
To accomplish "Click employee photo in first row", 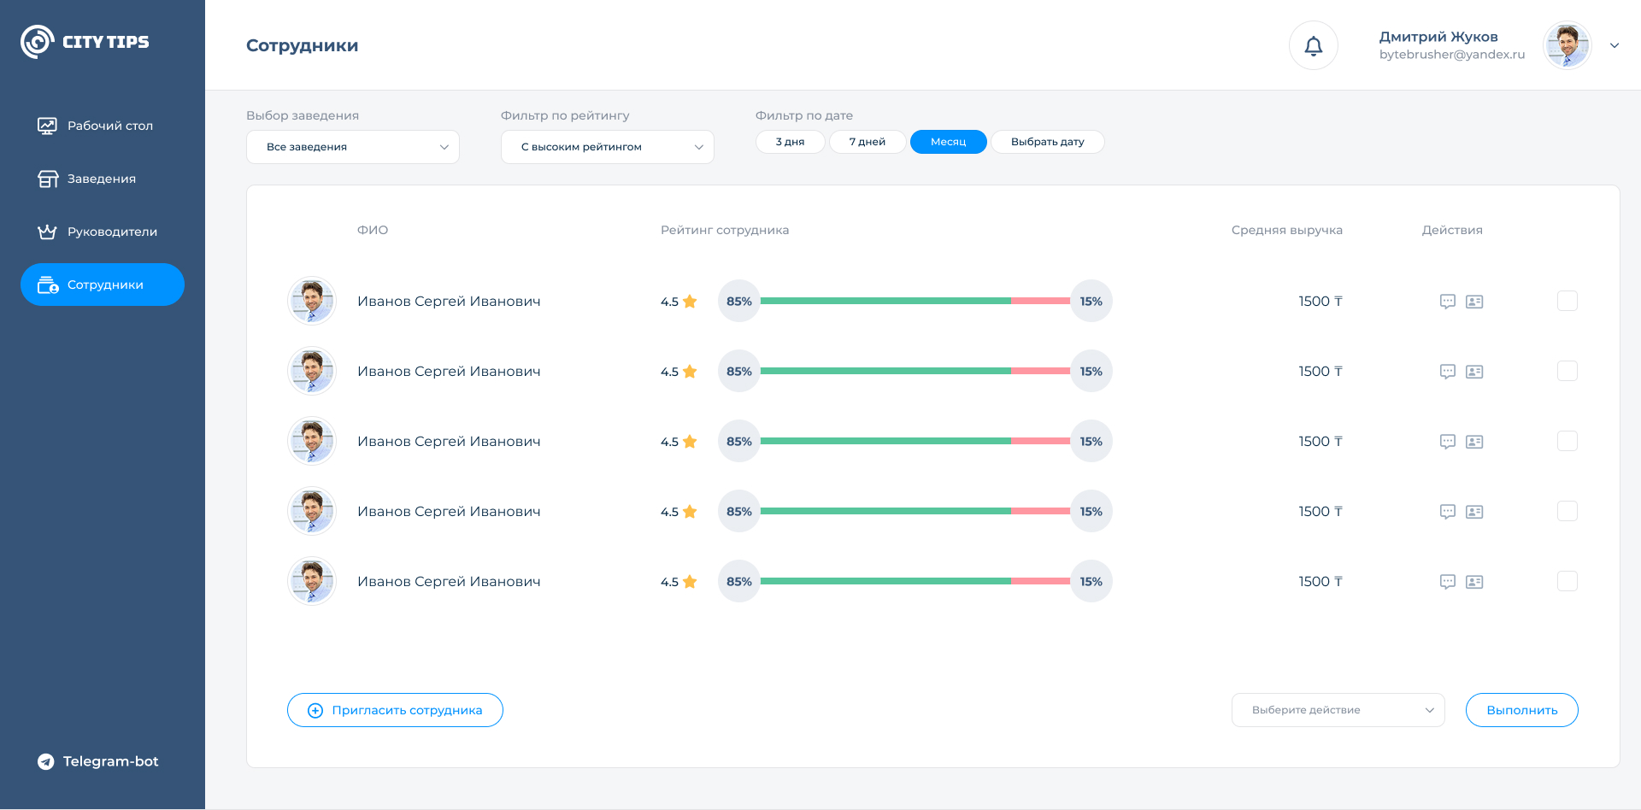I will 312,301.
